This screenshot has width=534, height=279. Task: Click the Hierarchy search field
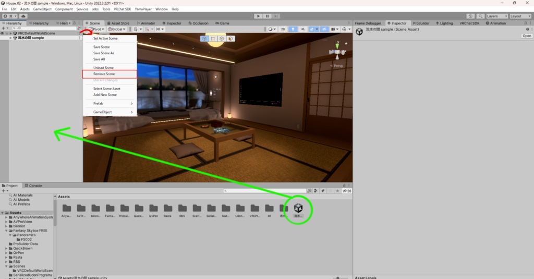(44, 28)
